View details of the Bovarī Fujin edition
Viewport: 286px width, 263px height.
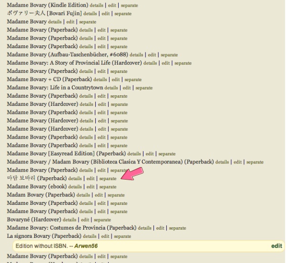pyautogui.click(x=90, y=13)
